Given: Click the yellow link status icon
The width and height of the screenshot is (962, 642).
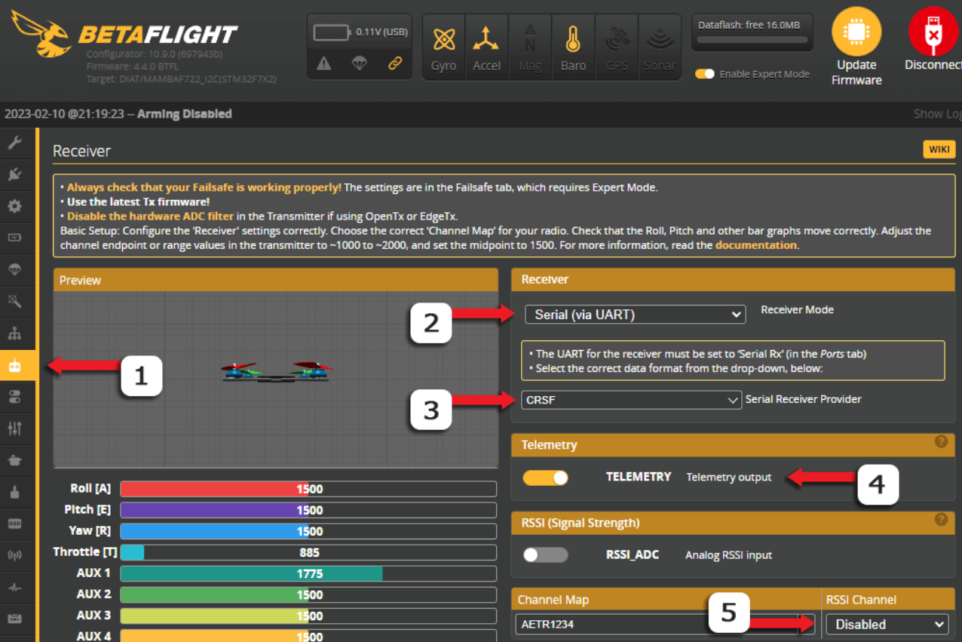Looking at the screenshot, I should (x=395, y=64).
